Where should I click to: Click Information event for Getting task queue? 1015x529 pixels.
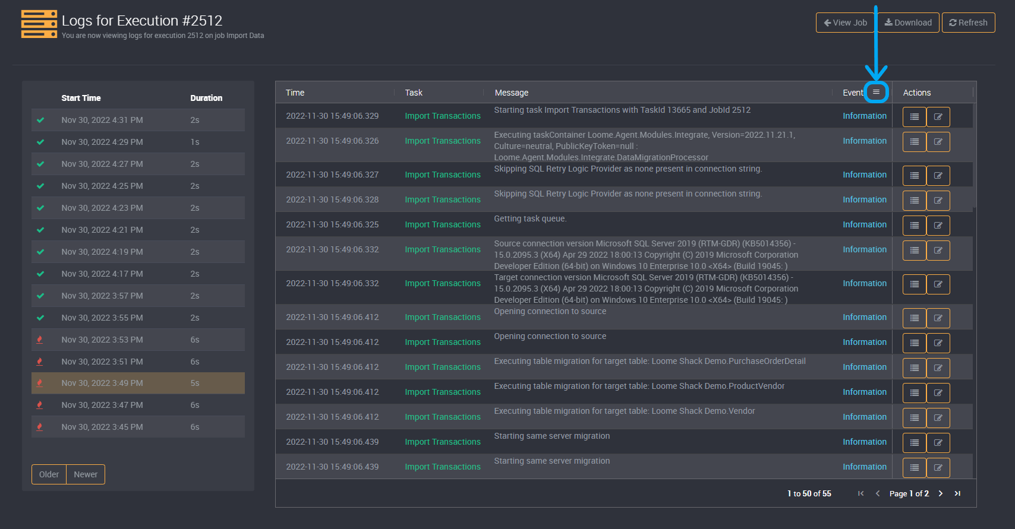point(865,224)
